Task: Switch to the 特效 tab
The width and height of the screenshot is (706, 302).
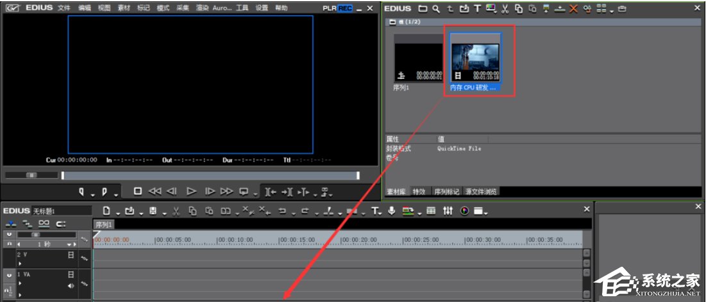Action: click(419, 191)
